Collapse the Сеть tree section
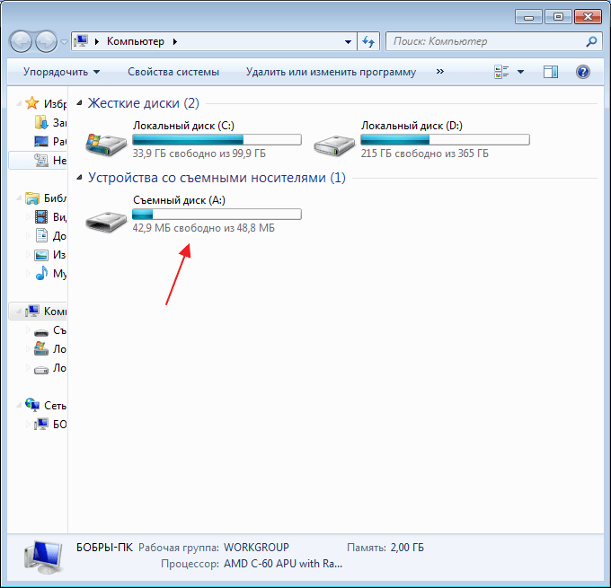The width and height of the screenshot is (611, 588). (x=19, y=406)
